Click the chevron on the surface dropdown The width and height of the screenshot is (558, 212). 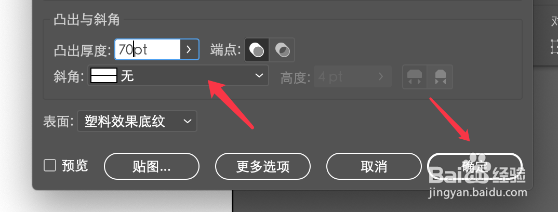point(188,121)
